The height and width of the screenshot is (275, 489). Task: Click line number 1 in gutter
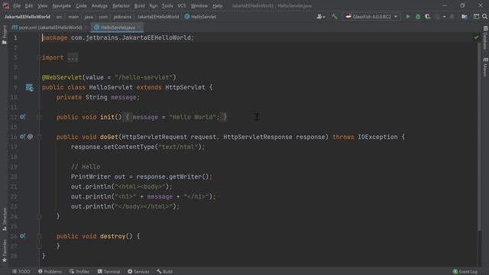click(15, 37)
